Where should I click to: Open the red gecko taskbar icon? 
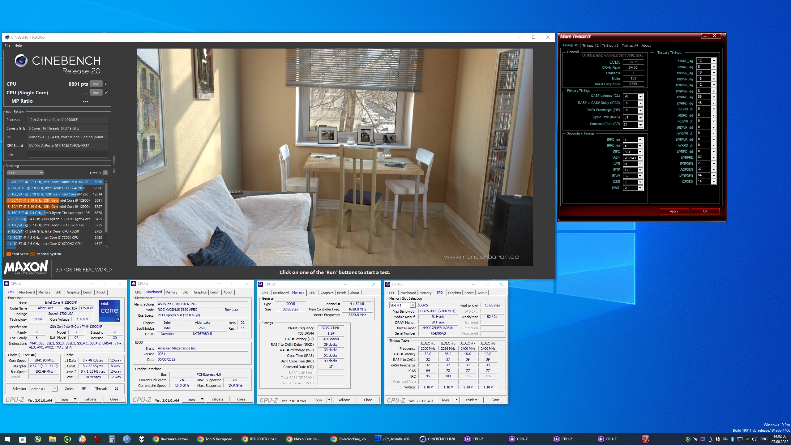pos(97,439)
